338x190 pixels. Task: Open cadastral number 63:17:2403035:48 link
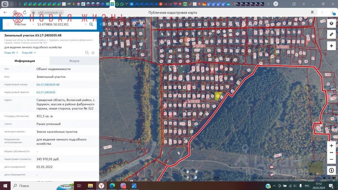48,85
